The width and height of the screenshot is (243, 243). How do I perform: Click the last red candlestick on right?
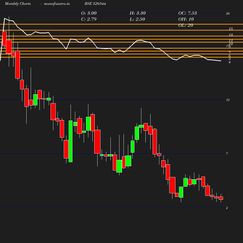tap(221, 198)
